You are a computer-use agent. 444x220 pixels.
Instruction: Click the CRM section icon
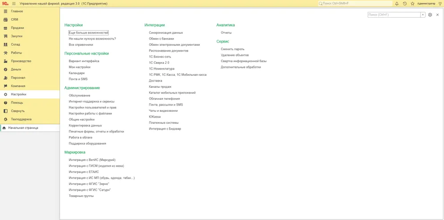coord(5,20)
